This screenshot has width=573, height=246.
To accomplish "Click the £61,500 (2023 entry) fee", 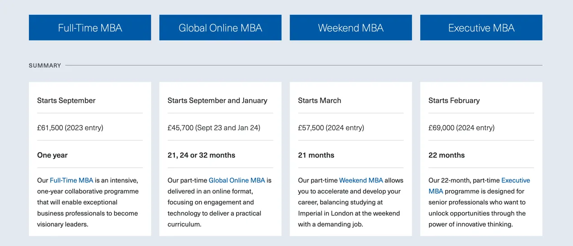I will (x=70, y=128).
